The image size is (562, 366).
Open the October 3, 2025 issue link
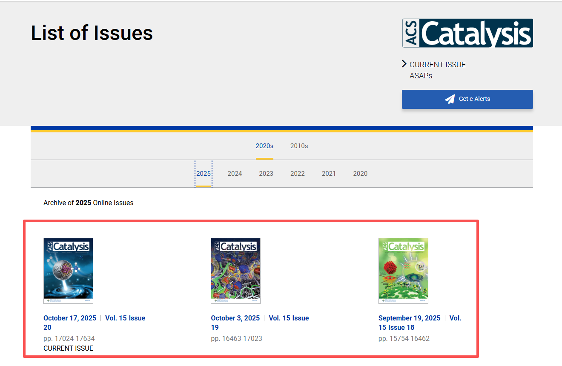(235, 318)
